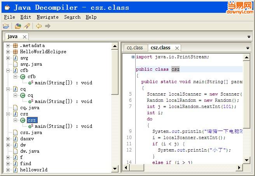Click the code pane scroll down arrow
The width and height of the screenshot is (255, 176).
(x=246, y=160)
